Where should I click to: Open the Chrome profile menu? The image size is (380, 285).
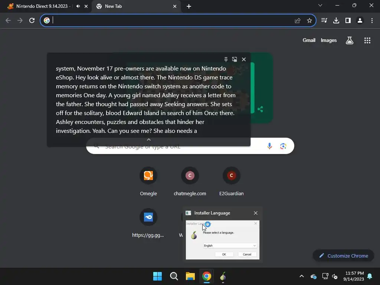[360, 20]
